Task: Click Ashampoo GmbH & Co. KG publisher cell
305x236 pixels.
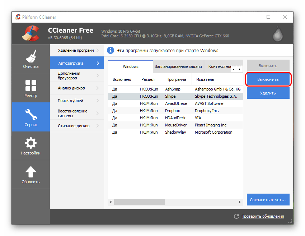Action: point(218,89)
